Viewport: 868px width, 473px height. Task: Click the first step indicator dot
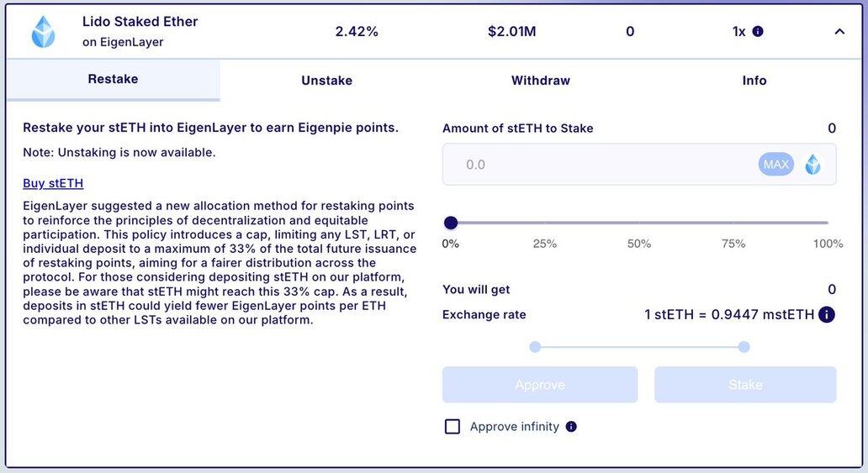click(535, 347)
